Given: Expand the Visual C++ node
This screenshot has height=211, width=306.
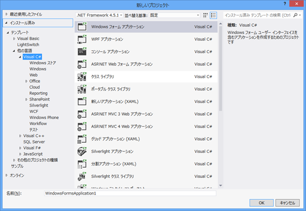Looking at the screenshot, I should pyautogui.click(x=20, y=136).
